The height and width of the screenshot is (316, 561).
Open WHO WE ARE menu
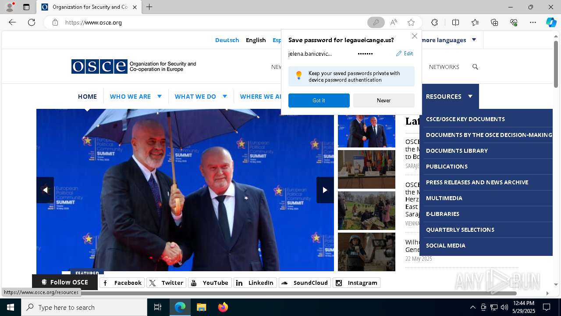point(130,97)
